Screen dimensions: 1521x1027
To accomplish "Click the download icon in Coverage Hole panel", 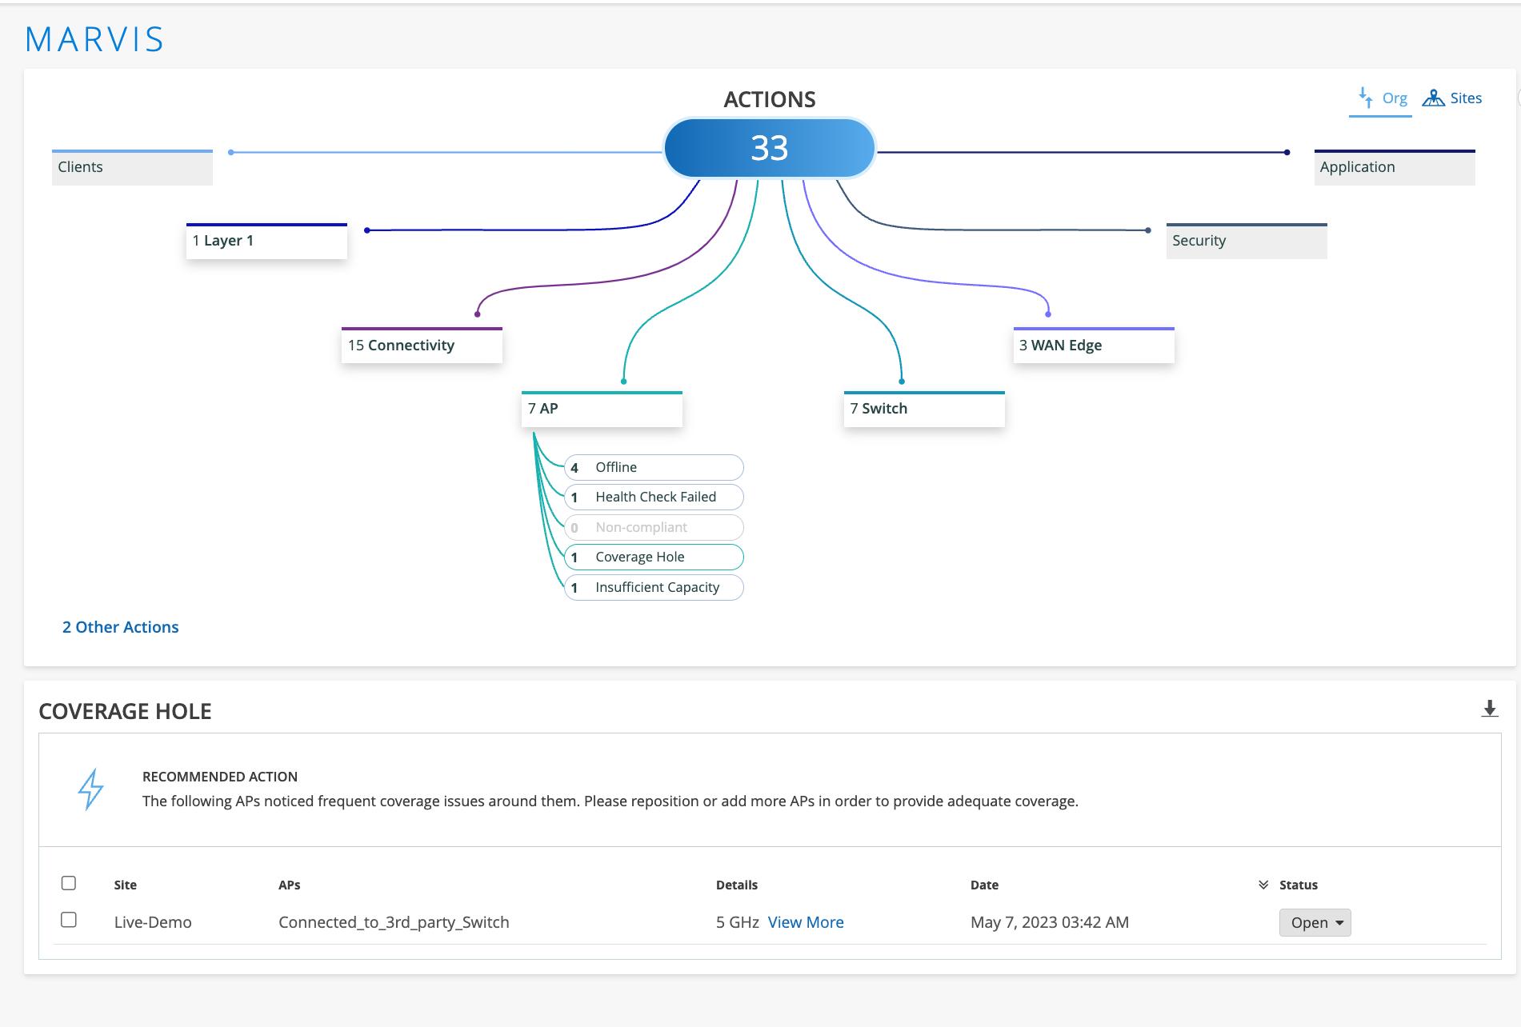I will click(x=1489, y=709).
